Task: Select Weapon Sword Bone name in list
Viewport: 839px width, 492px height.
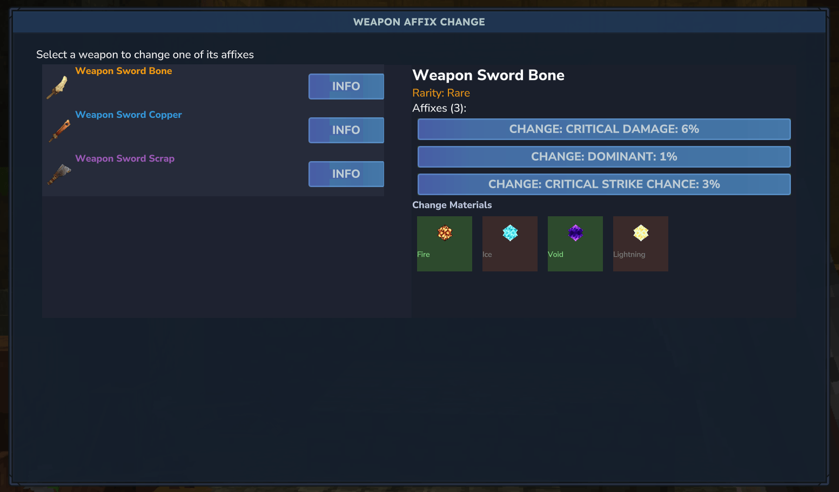Action: pyautogui.click(x=124, y=71)
